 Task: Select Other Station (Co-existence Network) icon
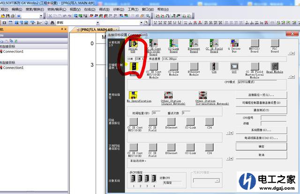click(x=203, y=95)
